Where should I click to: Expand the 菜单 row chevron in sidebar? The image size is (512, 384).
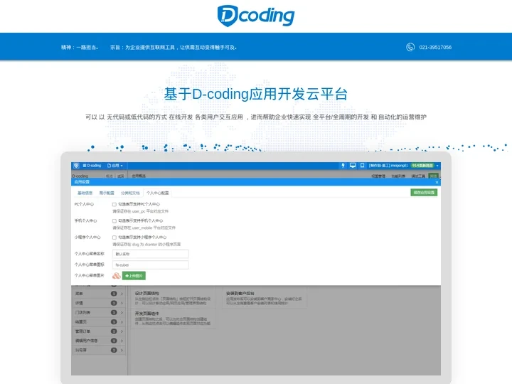click(x=122, y=294)
